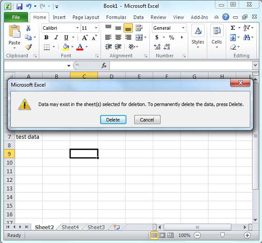This screenshot has height=243, width=262.
Task: Open the Help question mark
Action: pyautogui.click(x=226, y=17)
